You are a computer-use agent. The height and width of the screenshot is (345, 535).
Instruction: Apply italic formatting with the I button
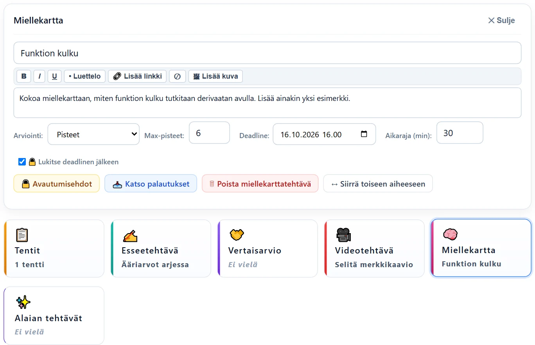39,76
